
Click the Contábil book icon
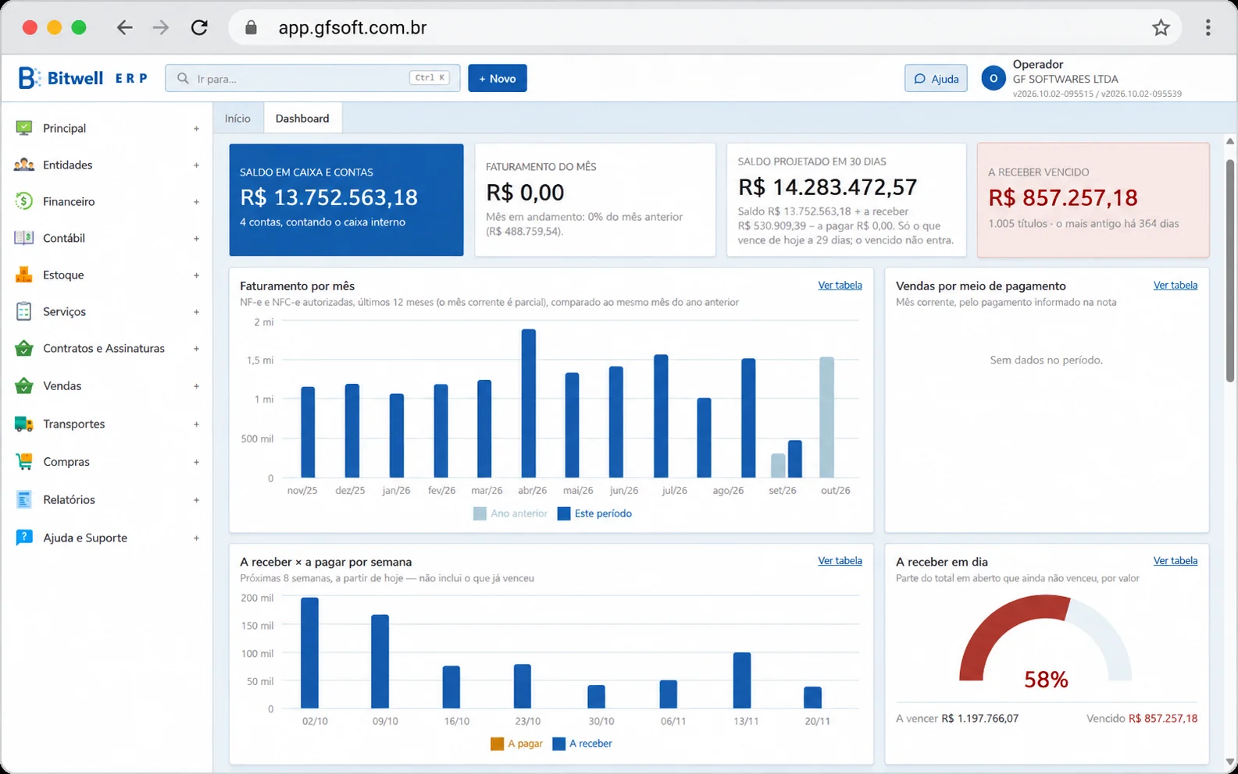[24, 238]
